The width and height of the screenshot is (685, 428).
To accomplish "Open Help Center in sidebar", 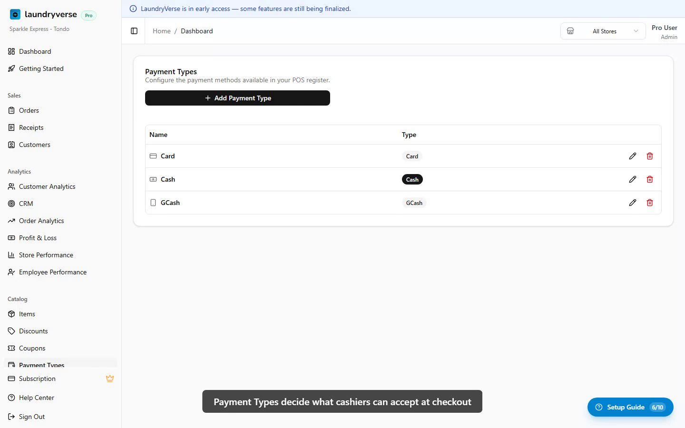I will [x=60, y=398].
